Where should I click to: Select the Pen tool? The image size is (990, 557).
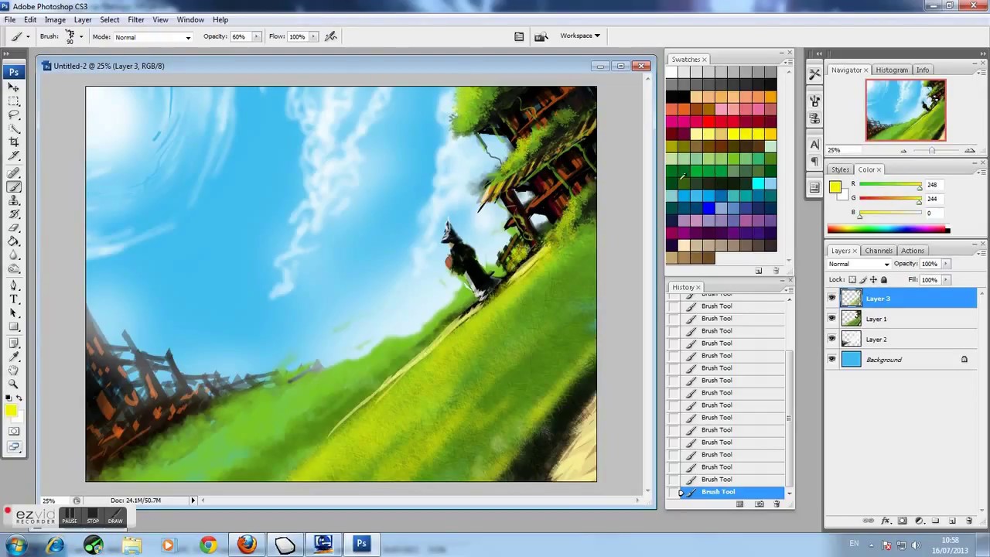pyautogui.click(x=14, y=285)
